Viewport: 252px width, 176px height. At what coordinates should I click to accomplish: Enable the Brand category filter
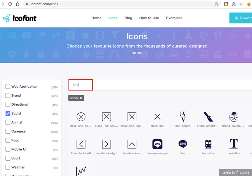(8, 95)
